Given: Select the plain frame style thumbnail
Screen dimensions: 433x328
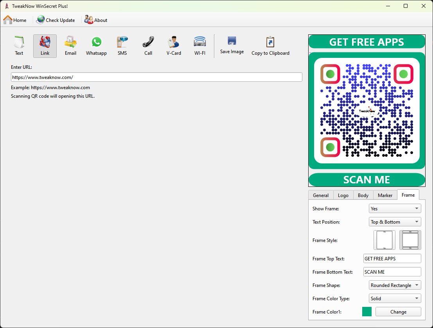Looking at the screenshot, I should (384, 240).
